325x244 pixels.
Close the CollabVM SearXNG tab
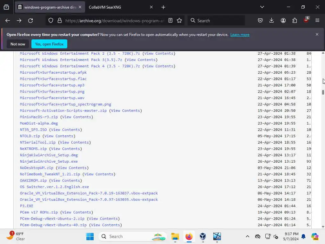(151, 7)
